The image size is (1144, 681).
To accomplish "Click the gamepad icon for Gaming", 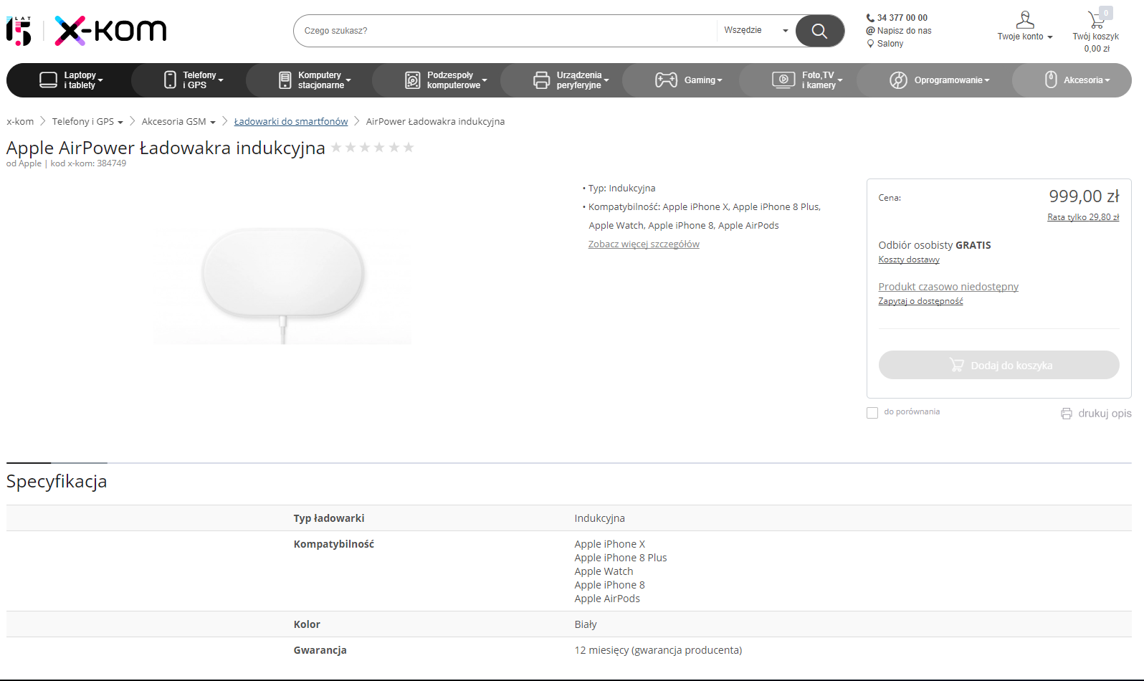I will point(666,80).
